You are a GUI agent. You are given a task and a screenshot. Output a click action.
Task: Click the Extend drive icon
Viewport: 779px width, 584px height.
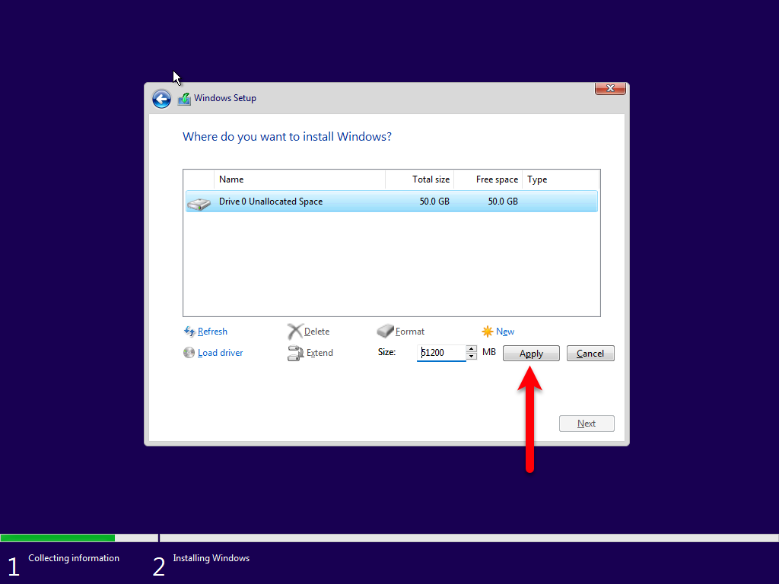(x=295, y=353)
